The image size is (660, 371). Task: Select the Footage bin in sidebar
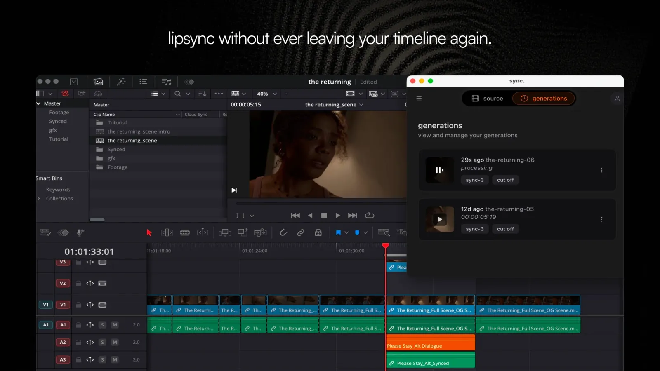(59, 113)
